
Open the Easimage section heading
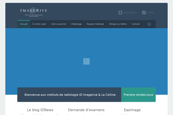coord(132,110)
